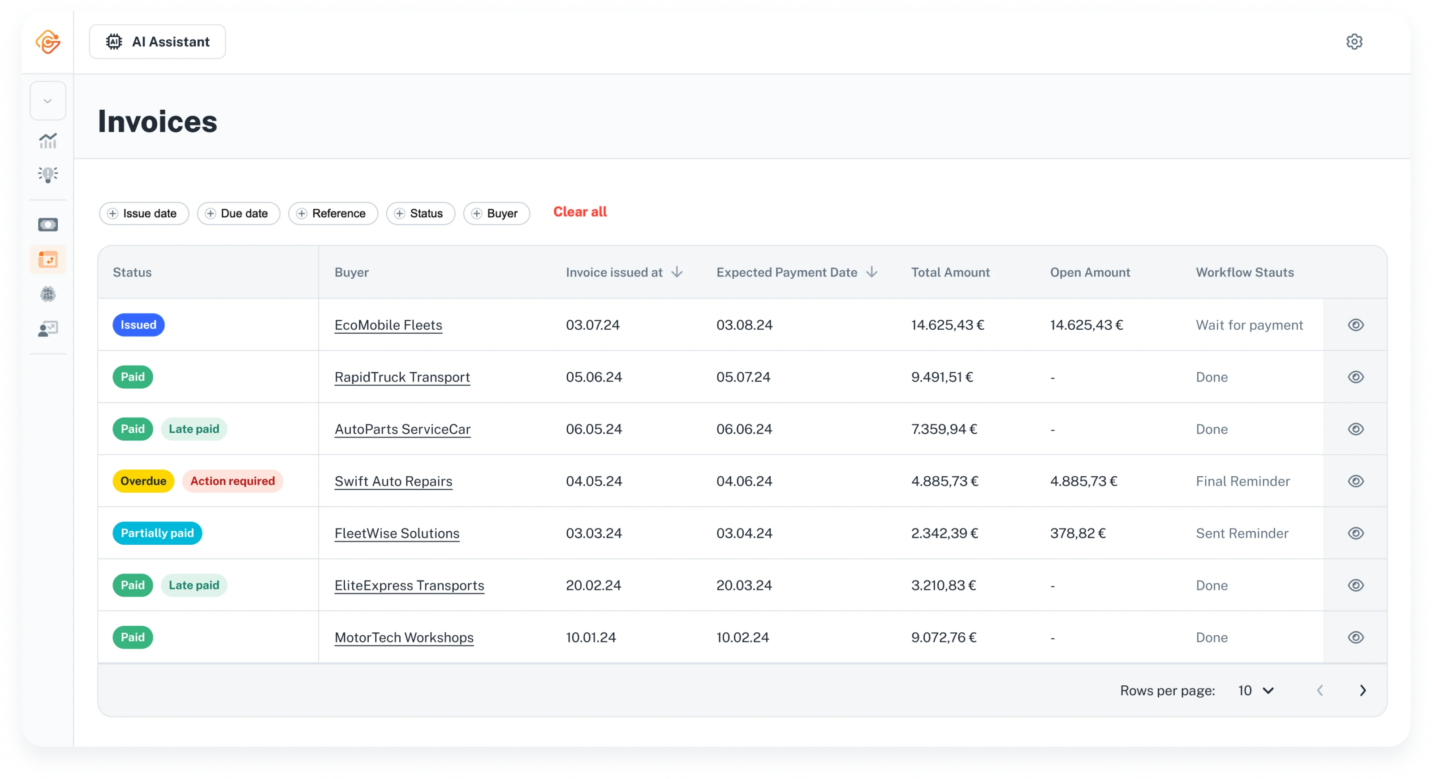Click the Status column header
Viewport: 1432px width, 779px height.
point(132,272)
